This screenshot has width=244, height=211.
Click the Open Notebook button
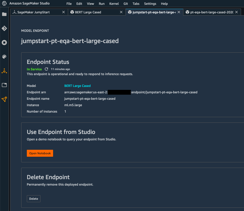[x=40, y=153]
